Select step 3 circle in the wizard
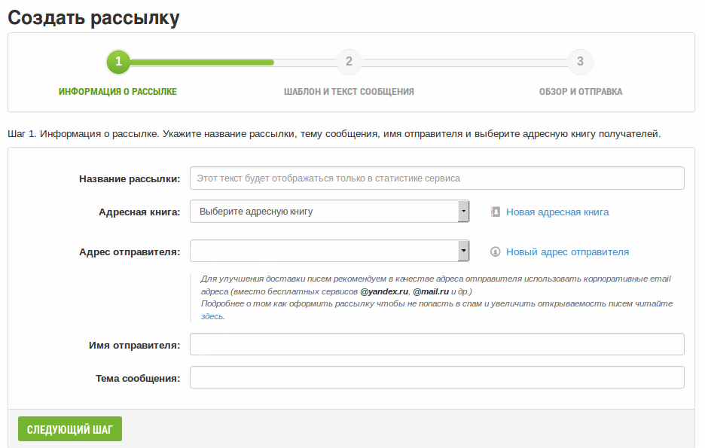 (x=580, y=62)
